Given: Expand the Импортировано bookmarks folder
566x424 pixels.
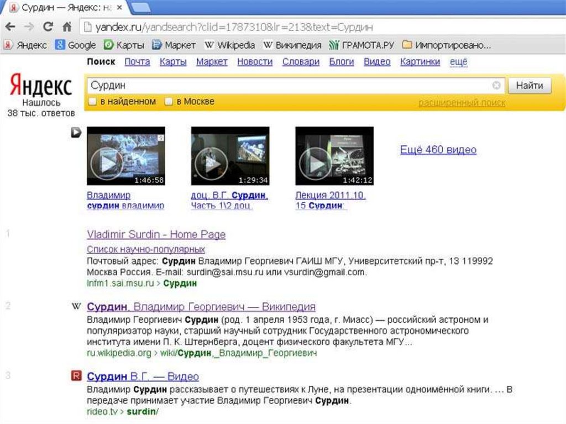Looking at the screenshot, I should click(447, 45).
